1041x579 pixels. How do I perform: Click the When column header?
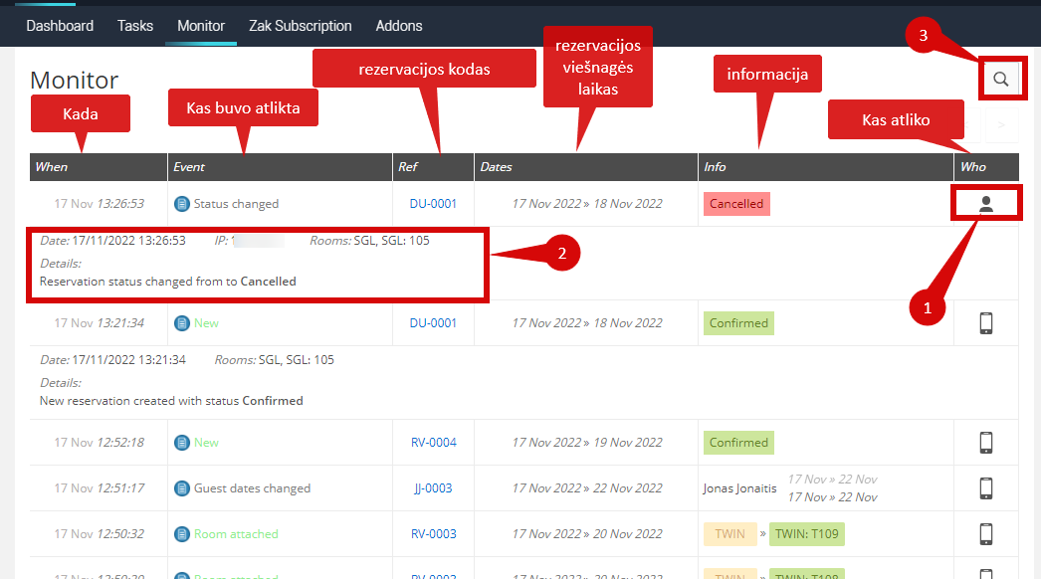[x=52, y=167]
